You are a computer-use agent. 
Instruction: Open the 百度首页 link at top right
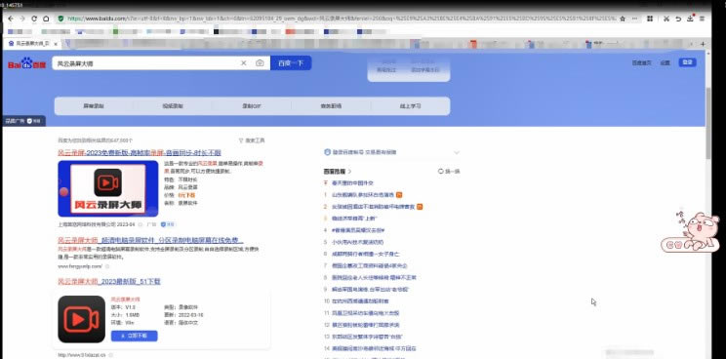[641, 62]
